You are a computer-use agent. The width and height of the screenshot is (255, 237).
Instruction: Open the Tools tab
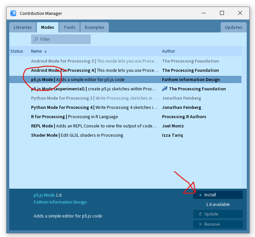pos(69,27)
